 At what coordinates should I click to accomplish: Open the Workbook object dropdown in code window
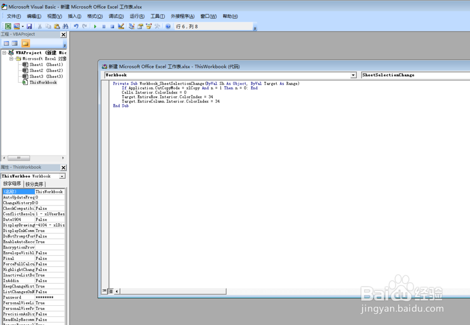(353, 75)
